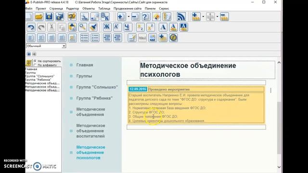Click the save-all double floppy icon
Image resolution: width=308 pixels, height=173 pixels.
click(60, 17)
